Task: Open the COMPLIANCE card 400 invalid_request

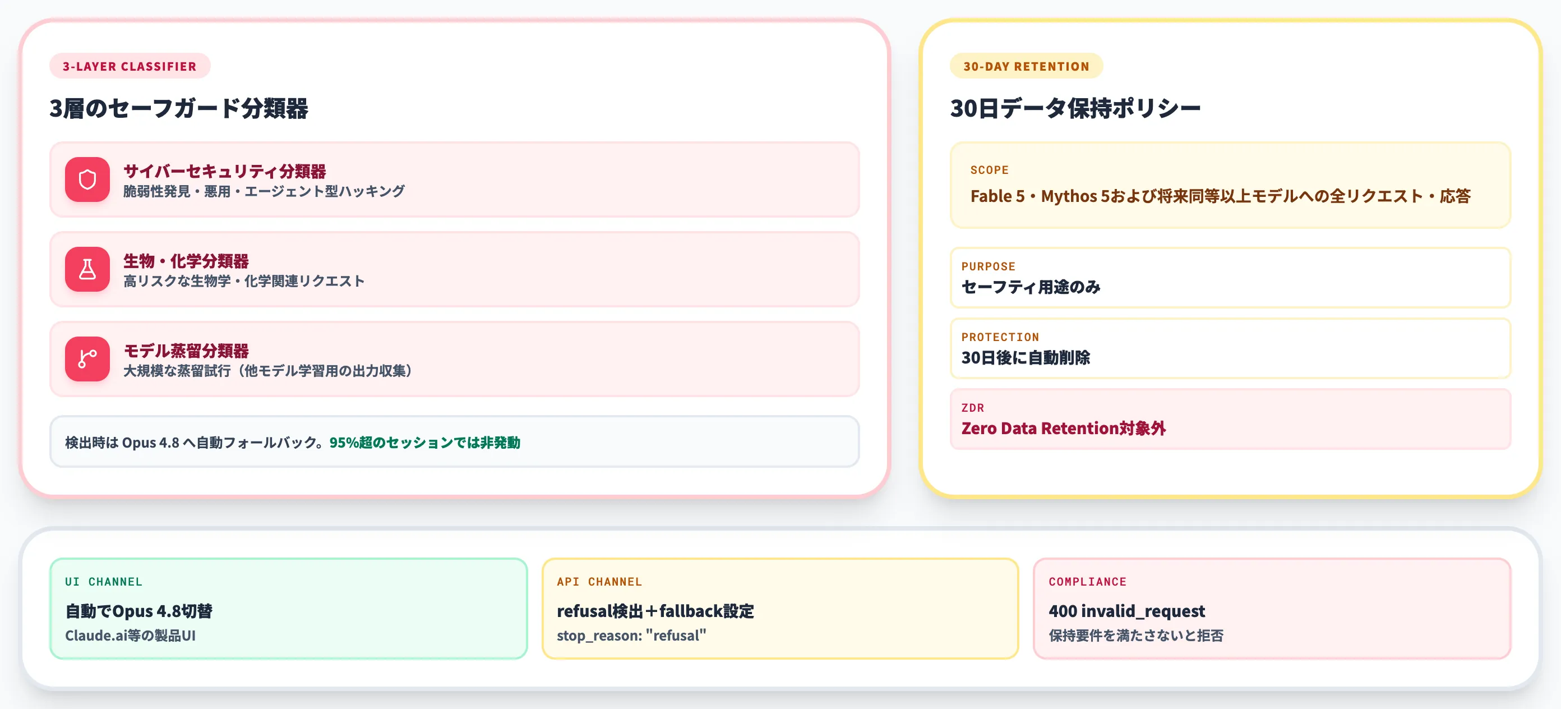Action: 1272,609
